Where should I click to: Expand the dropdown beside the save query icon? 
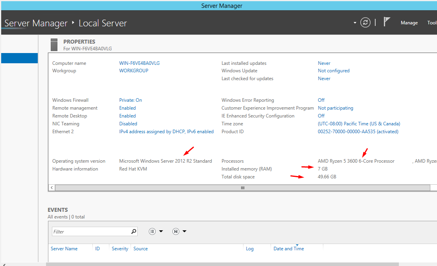tap(183, 231)
